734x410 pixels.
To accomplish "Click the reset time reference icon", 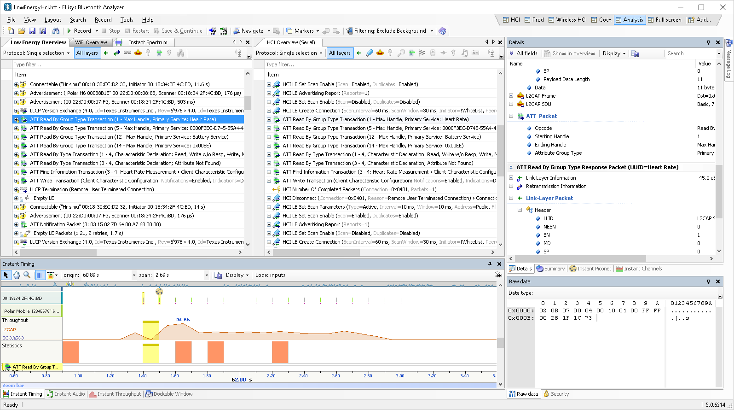I will click(x=223, y=31).
